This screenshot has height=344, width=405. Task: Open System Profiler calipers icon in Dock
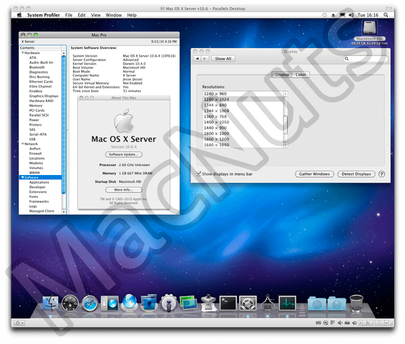pyautogui.click(x=267, y=303)
